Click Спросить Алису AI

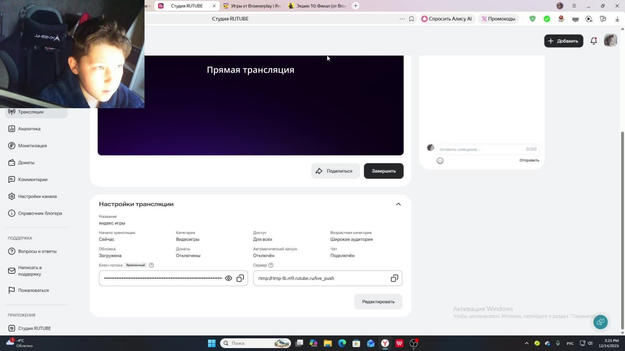coord(447,19)
